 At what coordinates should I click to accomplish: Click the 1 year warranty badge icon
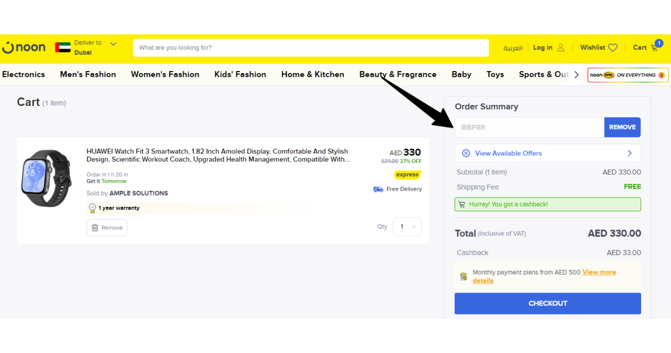(92, 208)
